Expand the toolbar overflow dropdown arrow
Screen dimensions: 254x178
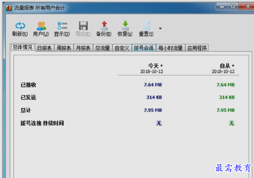click(160, 29)
